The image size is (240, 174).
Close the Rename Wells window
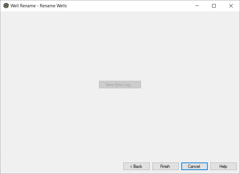231,6
